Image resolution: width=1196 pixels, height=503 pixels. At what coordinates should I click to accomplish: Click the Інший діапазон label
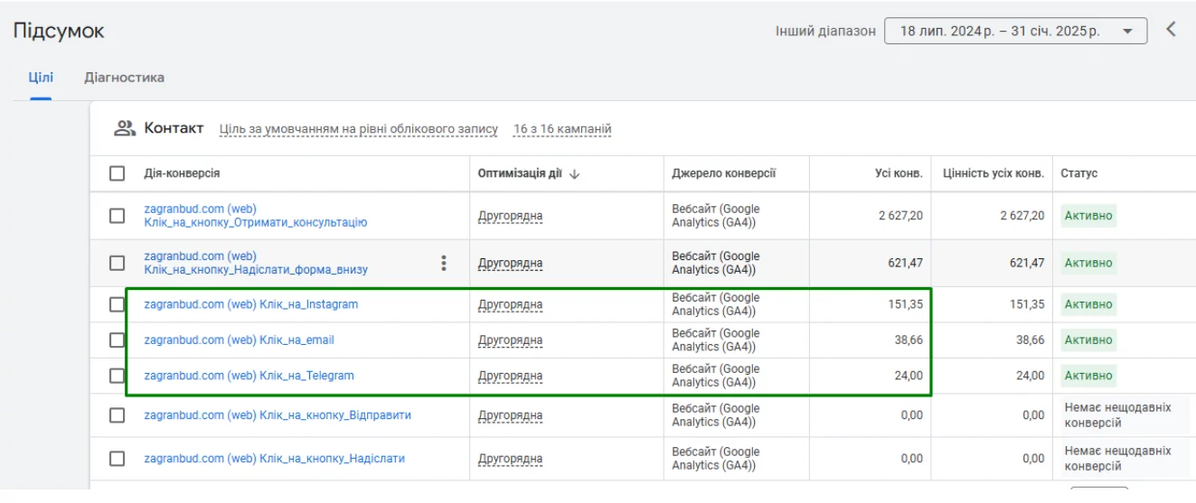(x=825, y=31)
